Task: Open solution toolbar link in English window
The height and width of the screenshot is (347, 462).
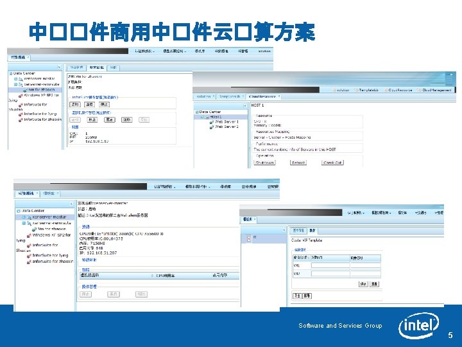Action: click(341, 90)
